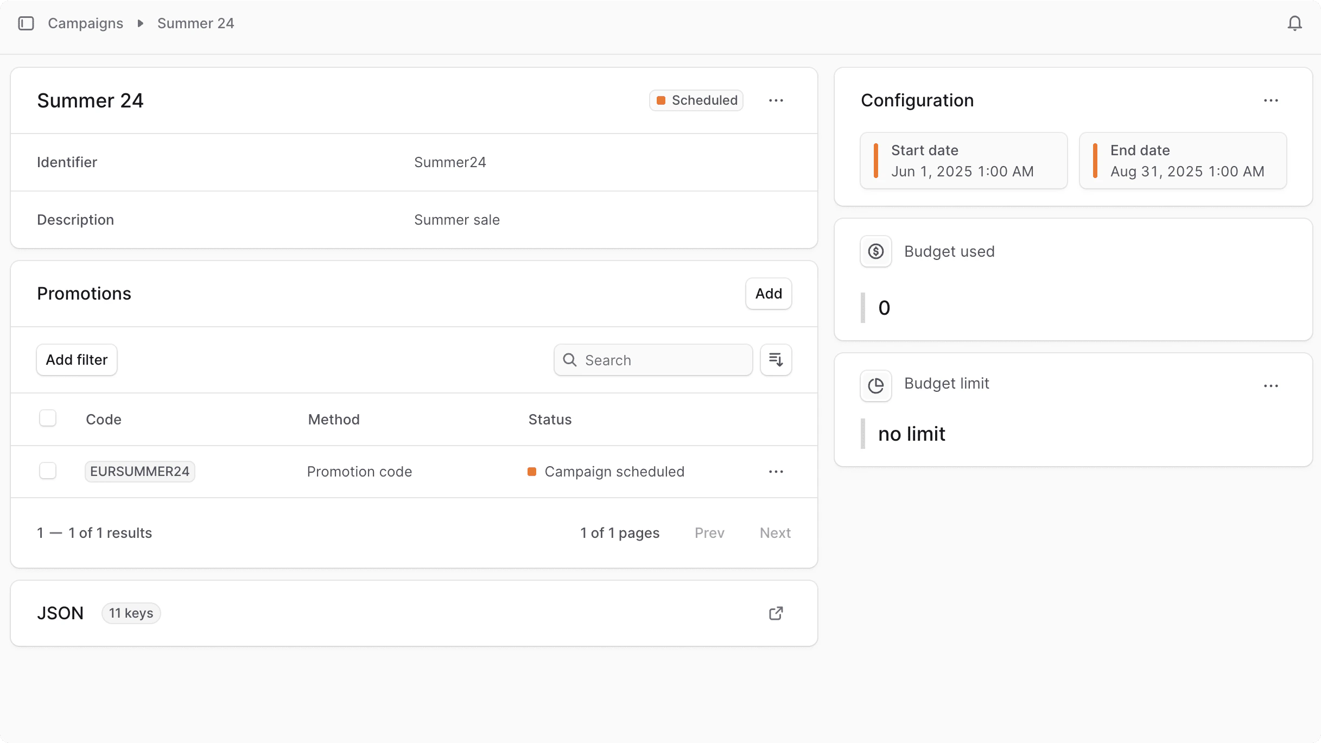The height and width of the screenshot is (743, 1321).
Task: Click the Budget used dollar icon
Action: coord(876,251)
